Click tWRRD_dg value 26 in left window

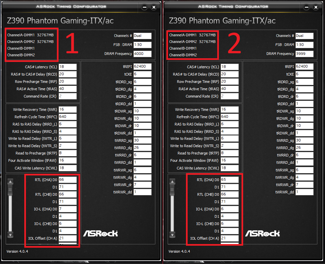142,148
